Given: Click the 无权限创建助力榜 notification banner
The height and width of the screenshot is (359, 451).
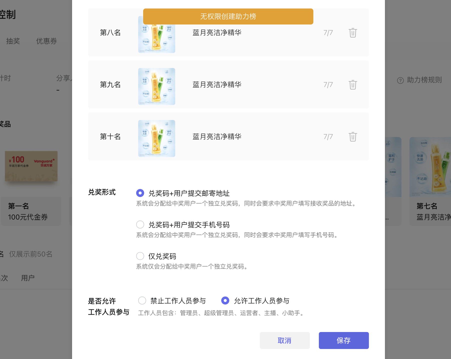Looking at the screenshot, I should (228, 16).
